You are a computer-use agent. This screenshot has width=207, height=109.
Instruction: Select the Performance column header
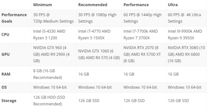coord(136,5)
